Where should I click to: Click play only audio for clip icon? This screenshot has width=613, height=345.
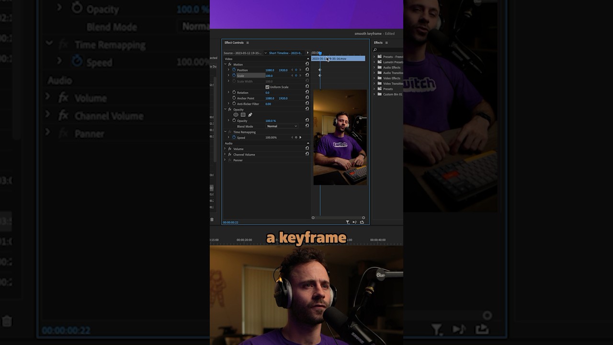pyautogui.click(x=354, y=222)
